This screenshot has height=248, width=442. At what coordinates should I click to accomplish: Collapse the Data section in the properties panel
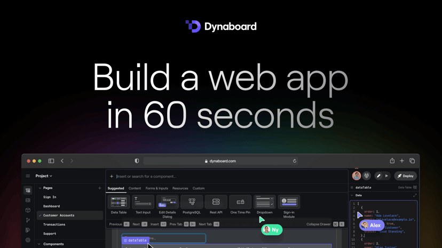[352, 195]
